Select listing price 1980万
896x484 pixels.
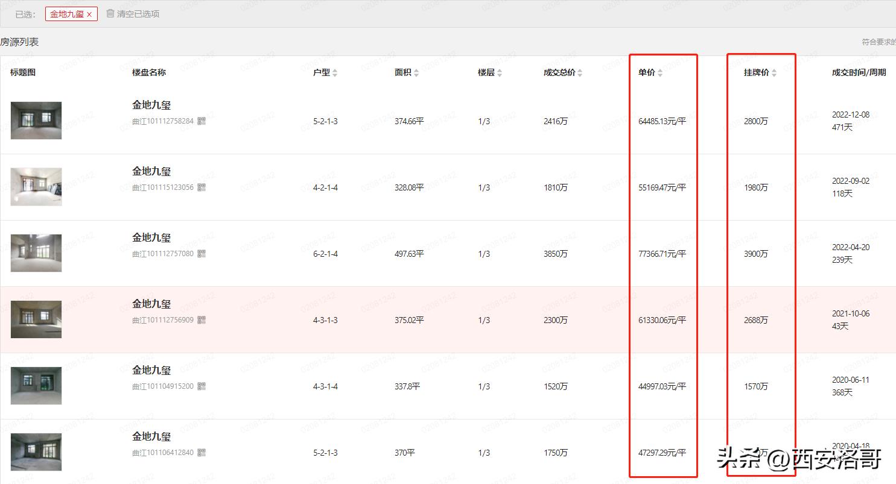pyautogui.click(x=756, y=187)
